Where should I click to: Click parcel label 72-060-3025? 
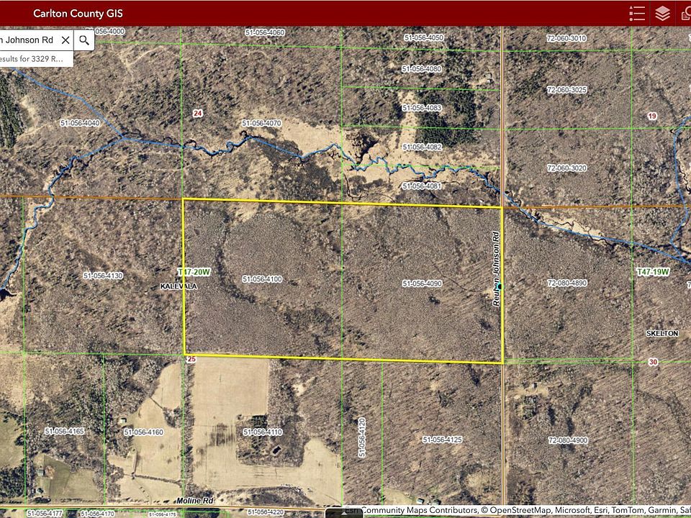[566, 90]
